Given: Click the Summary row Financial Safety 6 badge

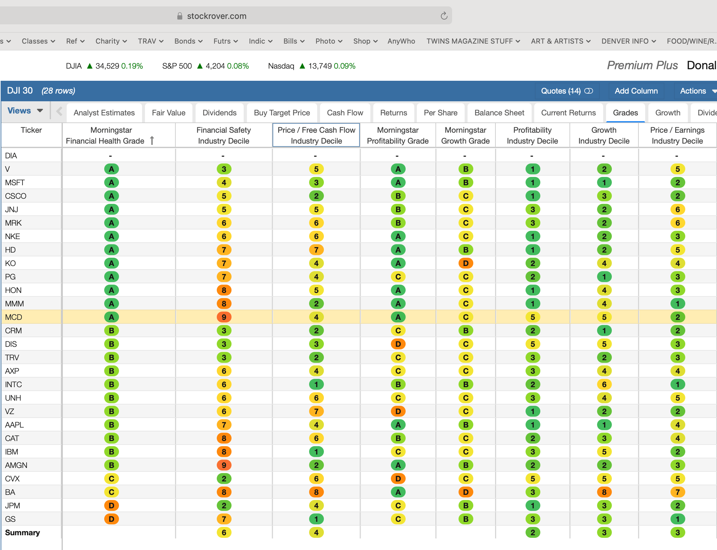Looking at the screenshot, I should coord(224,533).
